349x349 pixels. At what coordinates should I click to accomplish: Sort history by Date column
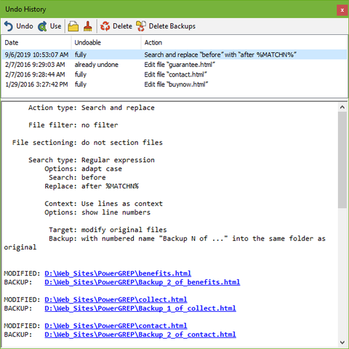coord(36,42)
